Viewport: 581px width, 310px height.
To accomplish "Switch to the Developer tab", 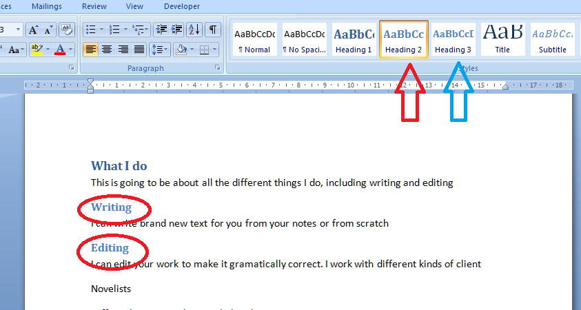I will (x=182, y=7).
